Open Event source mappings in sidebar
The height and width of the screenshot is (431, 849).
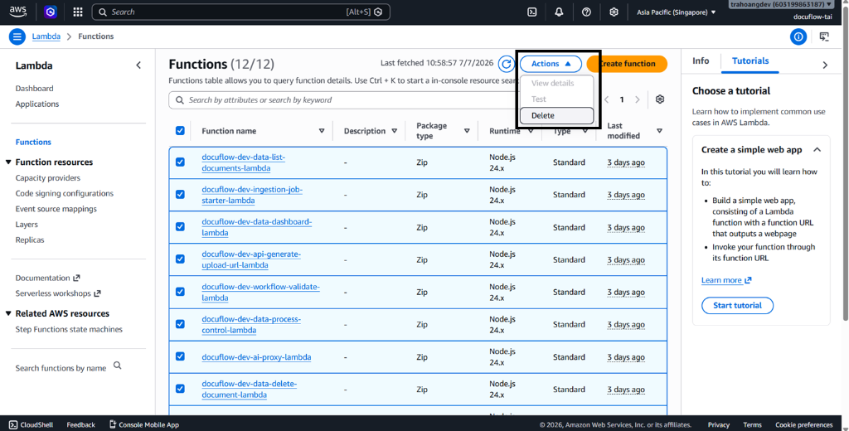pos(56,209)
